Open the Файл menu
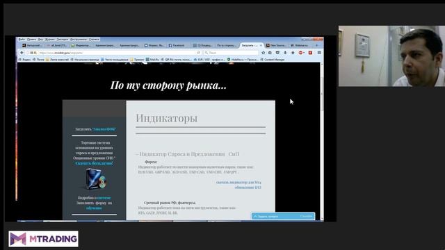 22,40
